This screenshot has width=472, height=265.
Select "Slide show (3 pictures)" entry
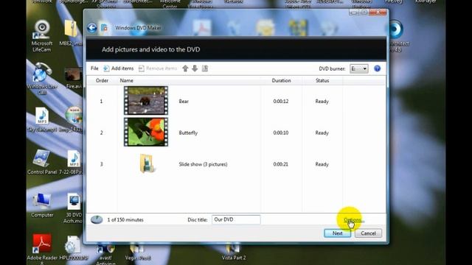(x=204, y=164)
